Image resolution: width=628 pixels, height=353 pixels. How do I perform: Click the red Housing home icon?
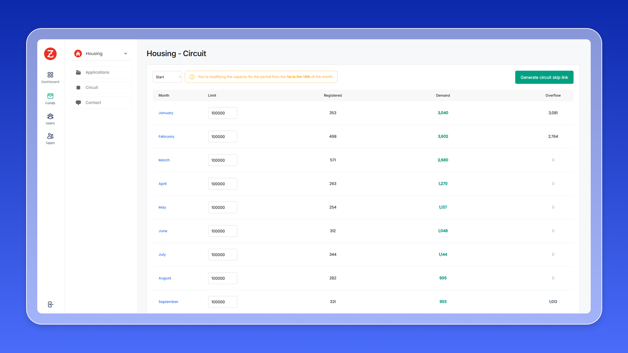[78, 54]
